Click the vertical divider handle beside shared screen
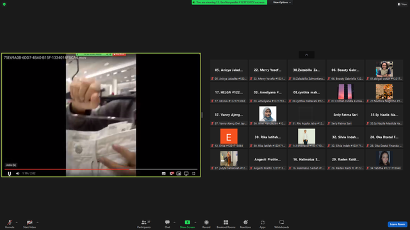The width and height of the screenshot is (410, 230). pos(202,115)
